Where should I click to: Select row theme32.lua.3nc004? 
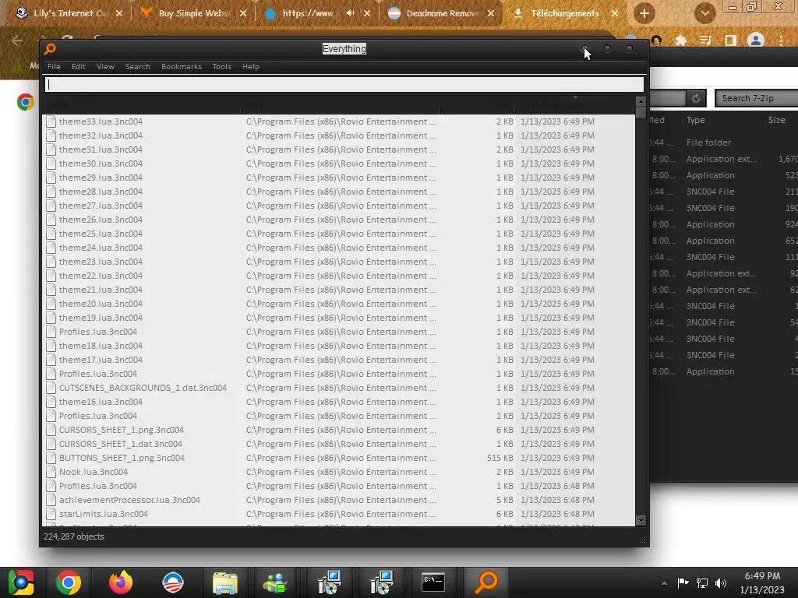338,135
